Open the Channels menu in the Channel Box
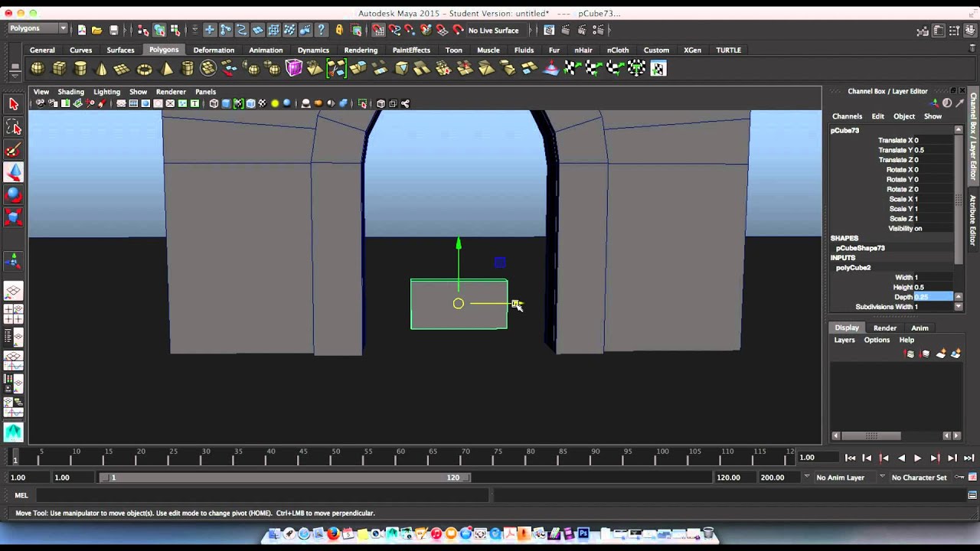The width and height of the screenshot is (980, 551). click(x=847, y=116)
